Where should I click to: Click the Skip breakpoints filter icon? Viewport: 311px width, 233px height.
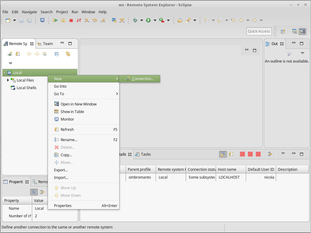pos(122,20)
